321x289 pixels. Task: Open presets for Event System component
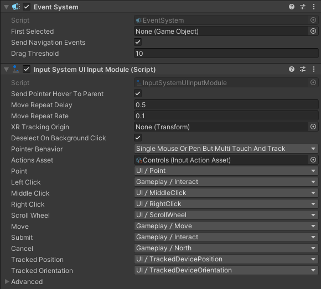click(x=303, y=7)
